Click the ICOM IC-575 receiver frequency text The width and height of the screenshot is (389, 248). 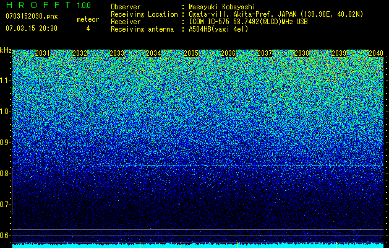[248, 22]
